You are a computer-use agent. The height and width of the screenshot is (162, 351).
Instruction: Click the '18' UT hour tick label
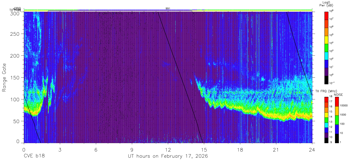[x=240, y=150]
